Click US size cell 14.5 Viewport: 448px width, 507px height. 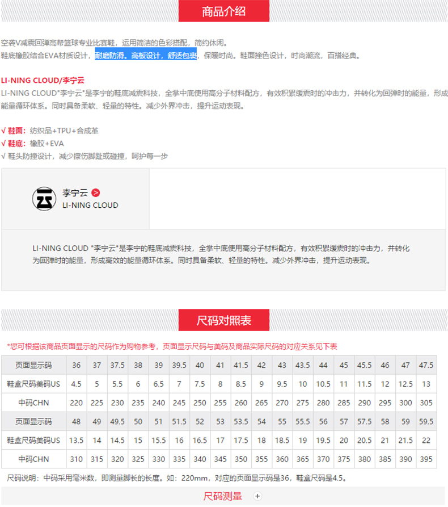117,440
